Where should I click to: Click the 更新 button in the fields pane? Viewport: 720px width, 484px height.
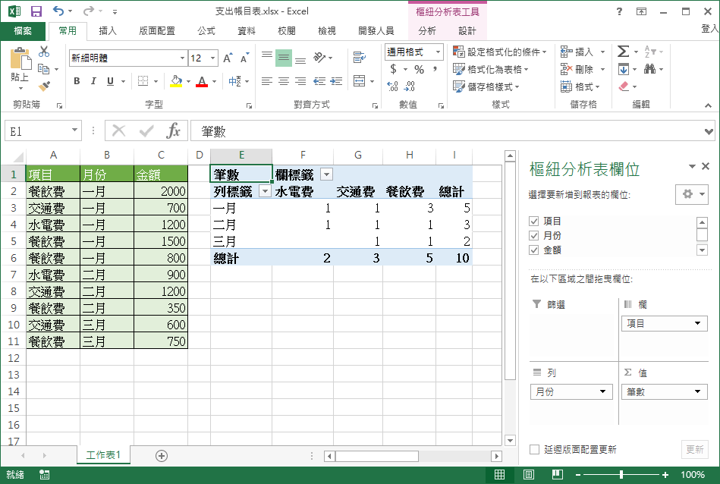(695, 449)
